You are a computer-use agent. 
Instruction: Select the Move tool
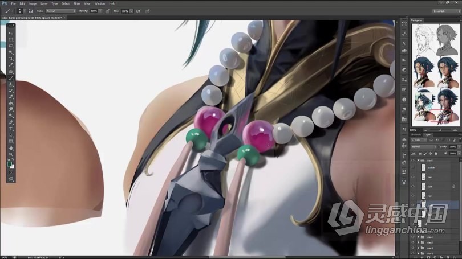click(x=11, y=33)
